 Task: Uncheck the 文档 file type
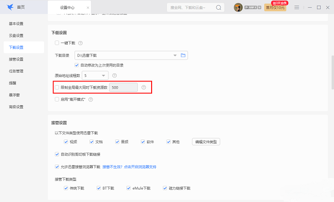pos(91,142)
